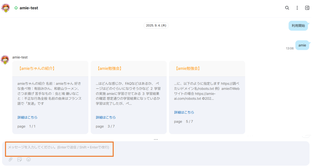The width and height of the screenshot is (313, 167).
Task: Open 詳細はこちら link in amieちゃんの紹介 card
Action: [x=27, y=117]
